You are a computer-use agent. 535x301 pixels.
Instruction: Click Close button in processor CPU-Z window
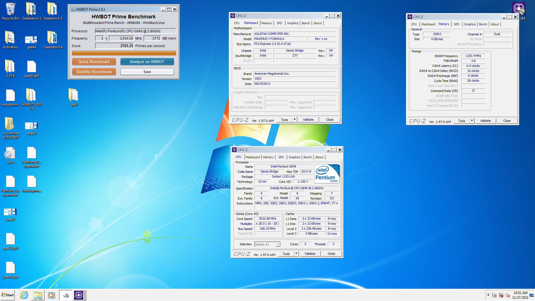tap(331, 254)
